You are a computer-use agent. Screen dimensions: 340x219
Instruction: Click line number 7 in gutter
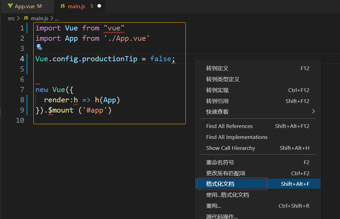pyautogui.click(x=22, y=90)
